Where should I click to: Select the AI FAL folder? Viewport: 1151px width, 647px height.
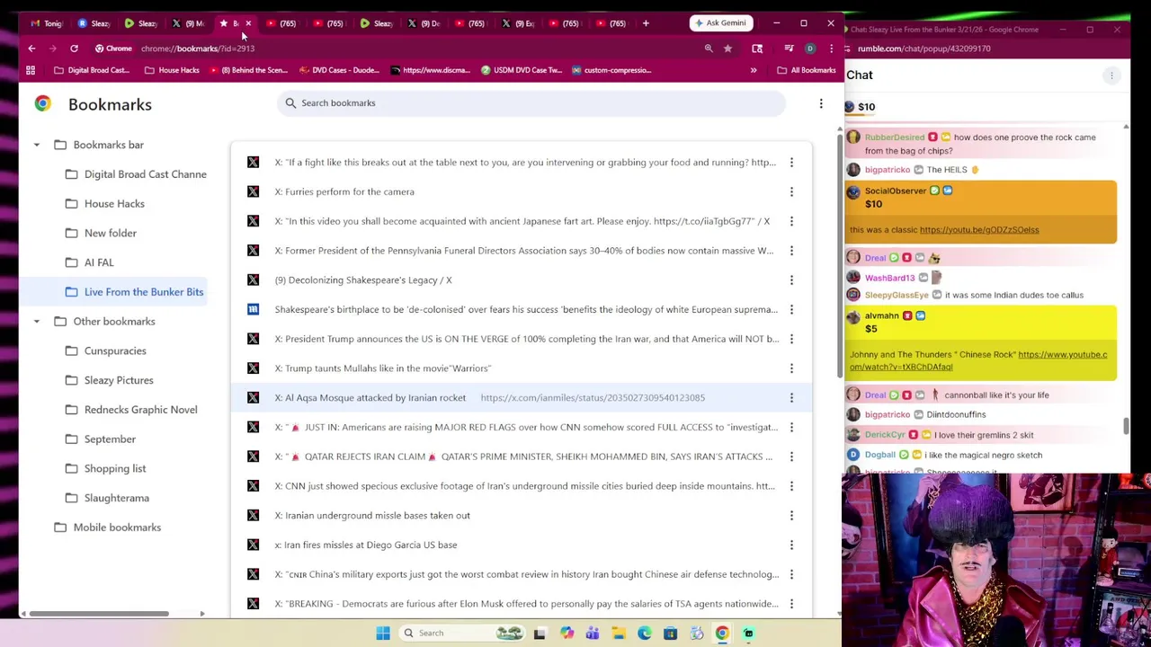click(x=90, y=262)
